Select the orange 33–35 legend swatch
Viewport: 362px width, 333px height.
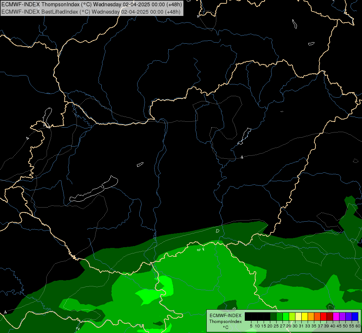pos(311,316)
